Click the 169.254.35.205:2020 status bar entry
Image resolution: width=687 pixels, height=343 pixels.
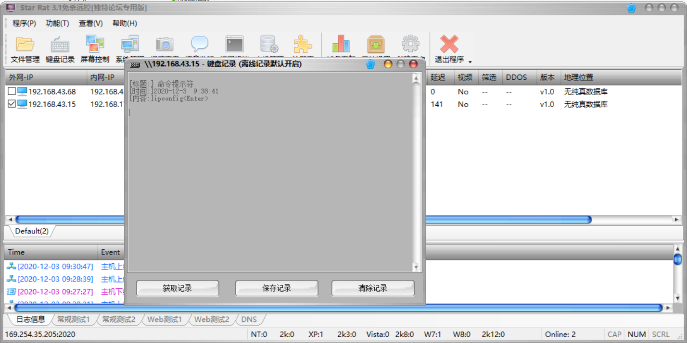(x=40, y=334)
